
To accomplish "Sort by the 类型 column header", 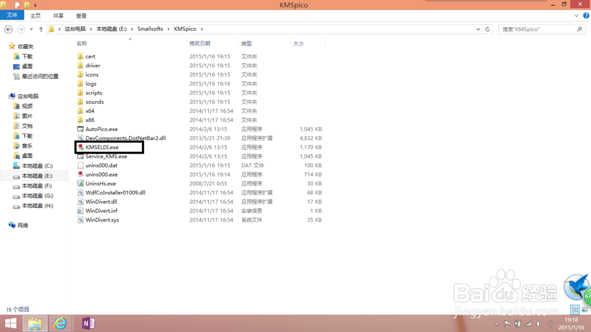I will tap(246, 43).
